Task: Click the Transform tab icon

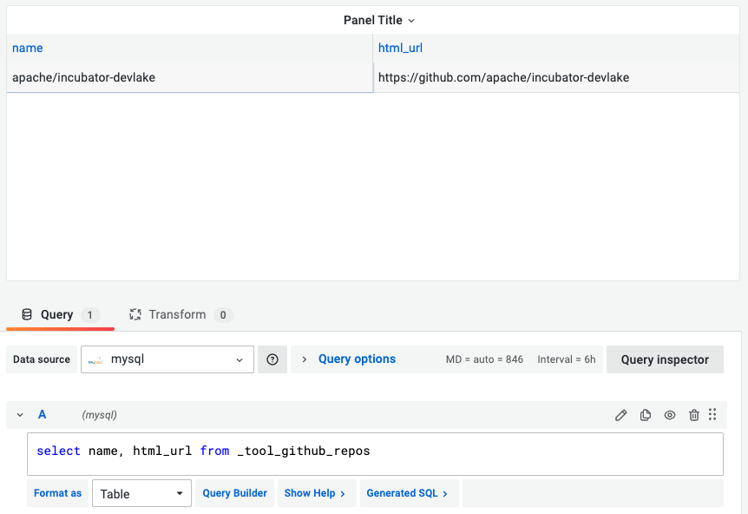Action: click(x=135, y=314)
